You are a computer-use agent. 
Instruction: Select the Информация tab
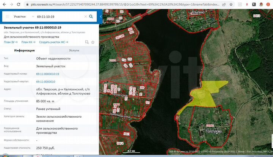[24, 50]
